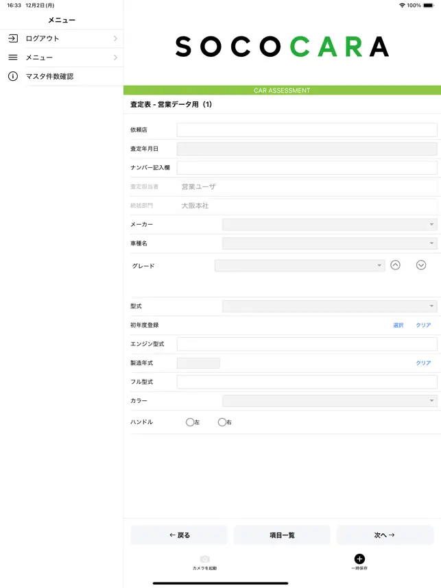Tap the ← 戻る button
This screenshot has width=441, height=588.
click(x=179, y=535)
